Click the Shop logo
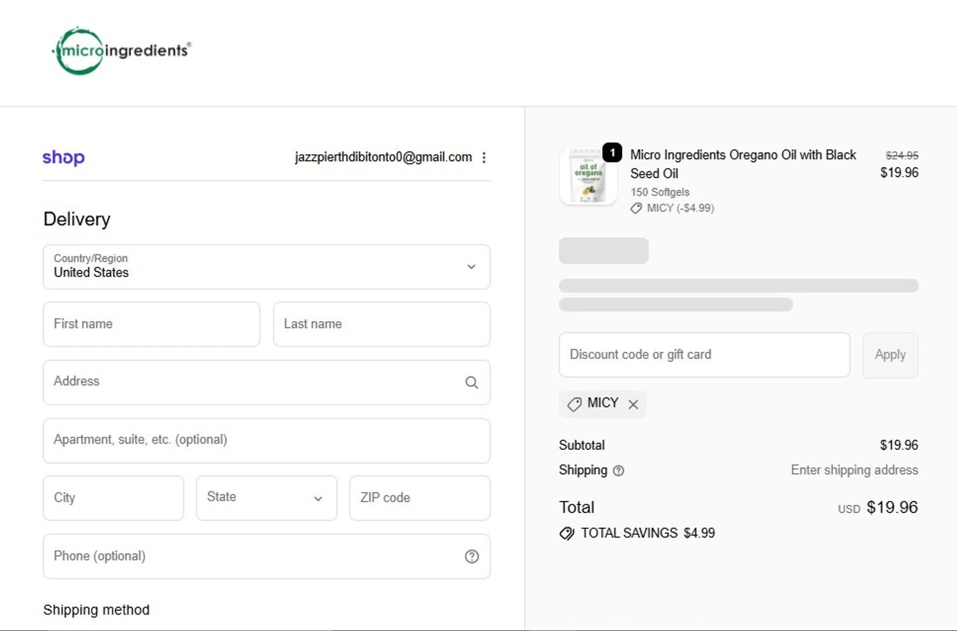 click(x=63, y=157)
